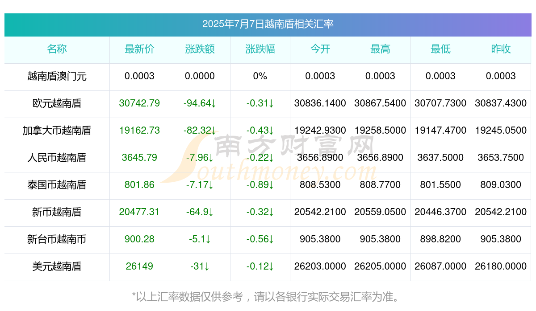Click latest price 20477.31

click(x=139, y=212)
